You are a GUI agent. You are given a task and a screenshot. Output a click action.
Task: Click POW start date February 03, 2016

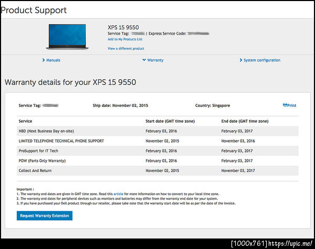[x=161, y=161]
